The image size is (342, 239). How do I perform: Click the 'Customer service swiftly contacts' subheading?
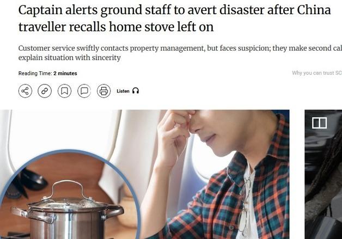pos(180,53)
